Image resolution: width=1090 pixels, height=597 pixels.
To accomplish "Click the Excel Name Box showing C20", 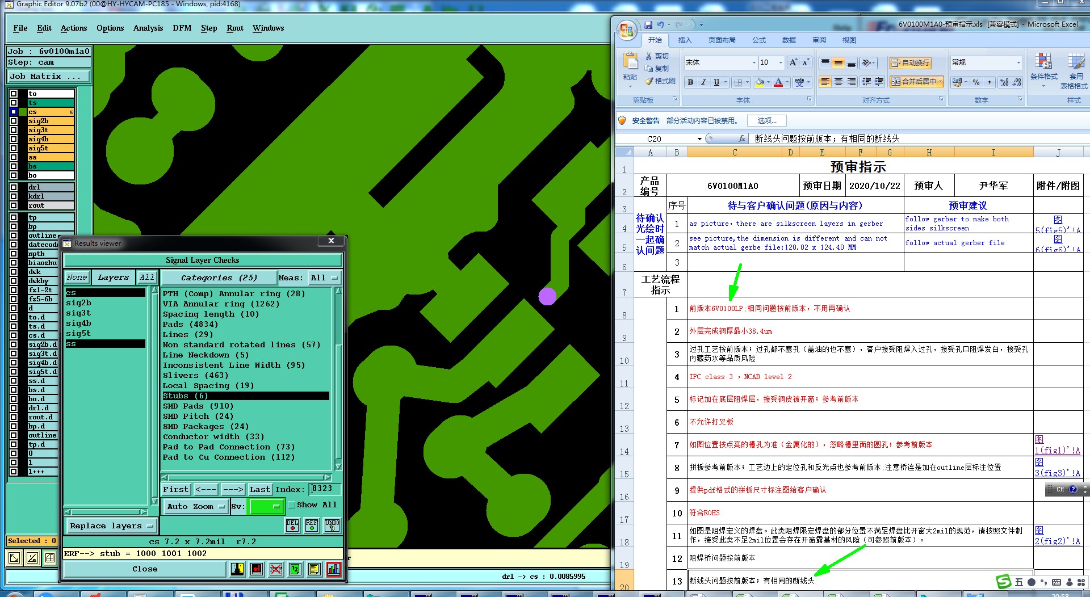I will 654,139.
